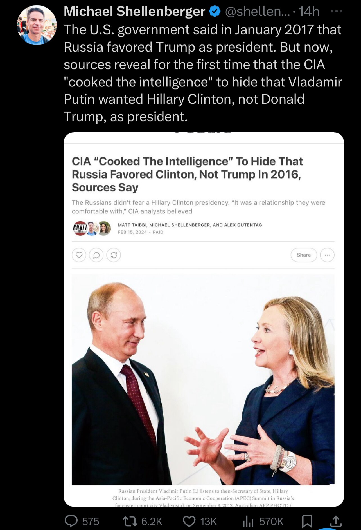Tap the share upload arrow icon
361x530 pixels.
click(336, 521)
